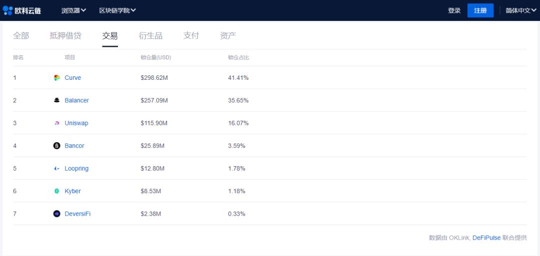Expand the 区块链学院 dropdown menu

pos(117,10)
